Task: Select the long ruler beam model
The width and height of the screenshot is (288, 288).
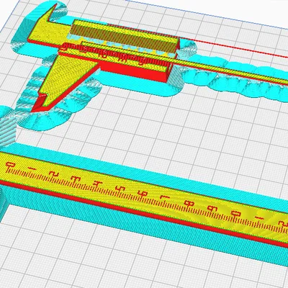Action: (x=144, y=200)
